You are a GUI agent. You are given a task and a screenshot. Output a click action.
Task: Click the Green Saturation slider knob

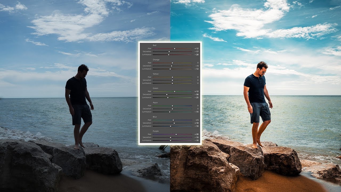pyautogui.click(x=167, y=94)
